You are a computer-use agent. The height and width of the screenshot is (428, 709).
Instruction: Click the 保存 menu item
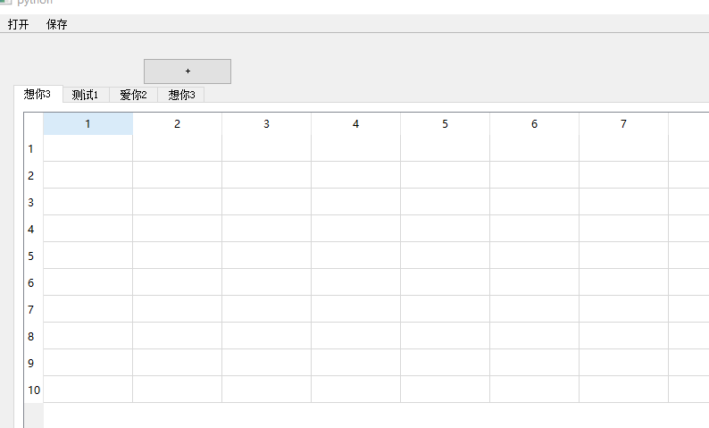[x=56, y=24]
